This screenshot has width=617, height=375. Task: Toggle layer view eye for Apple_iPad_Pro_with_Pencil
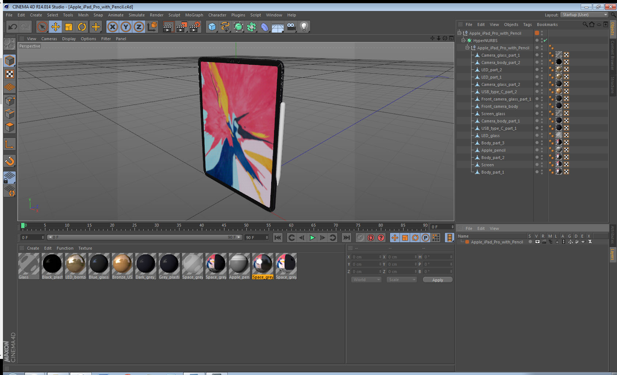[x=537, y=242]
